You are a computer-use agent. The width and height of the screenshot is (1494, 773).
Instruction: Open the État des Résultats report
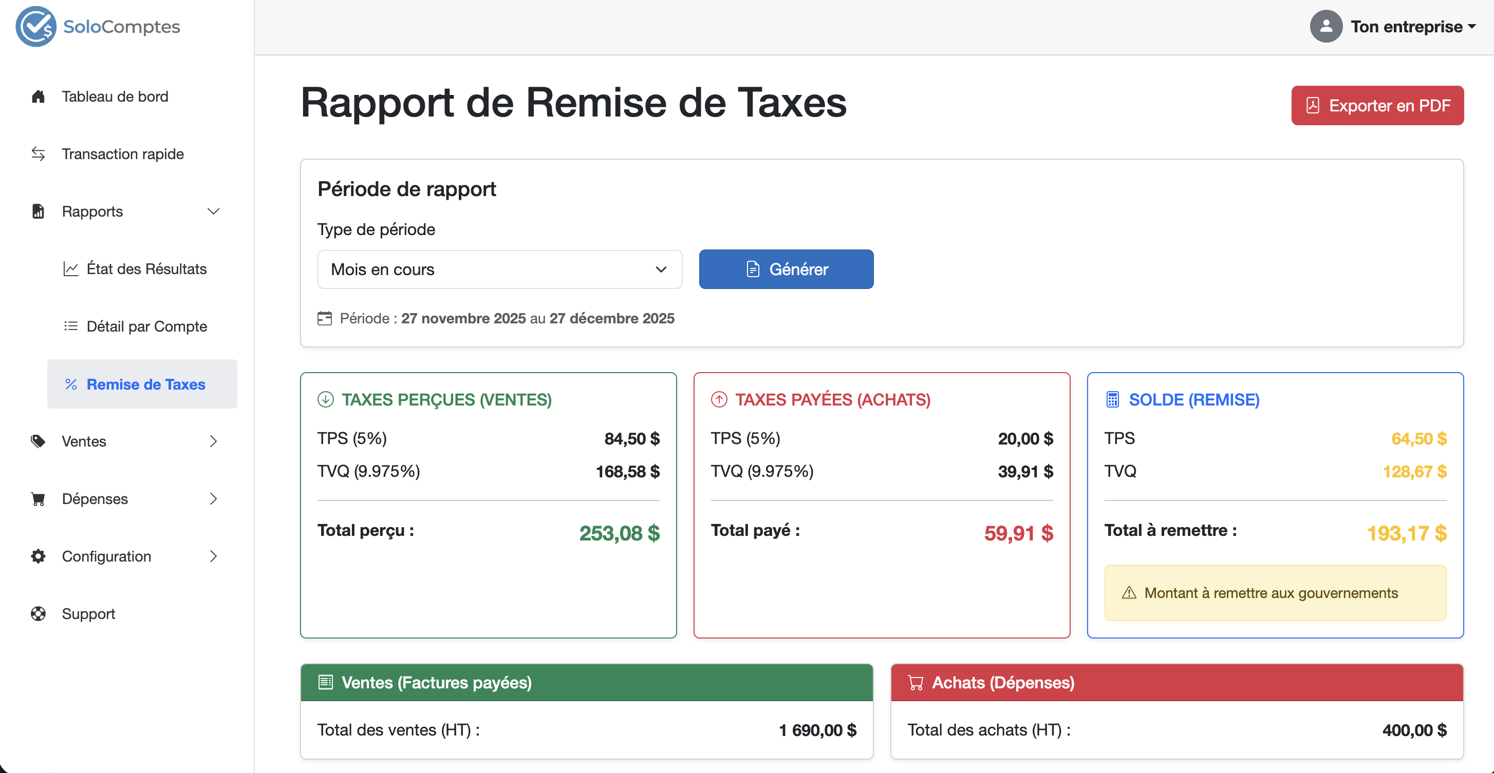pos(146,269)
